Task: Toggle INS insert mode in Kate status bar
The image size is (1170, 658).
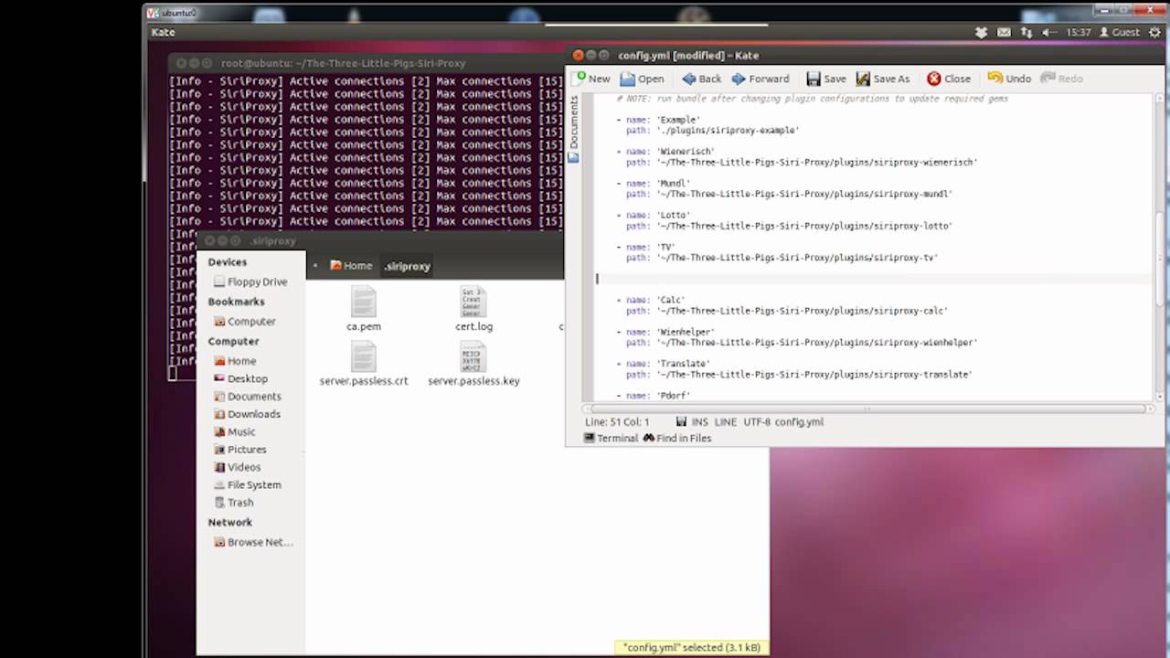Action: (x=700, y=422)
